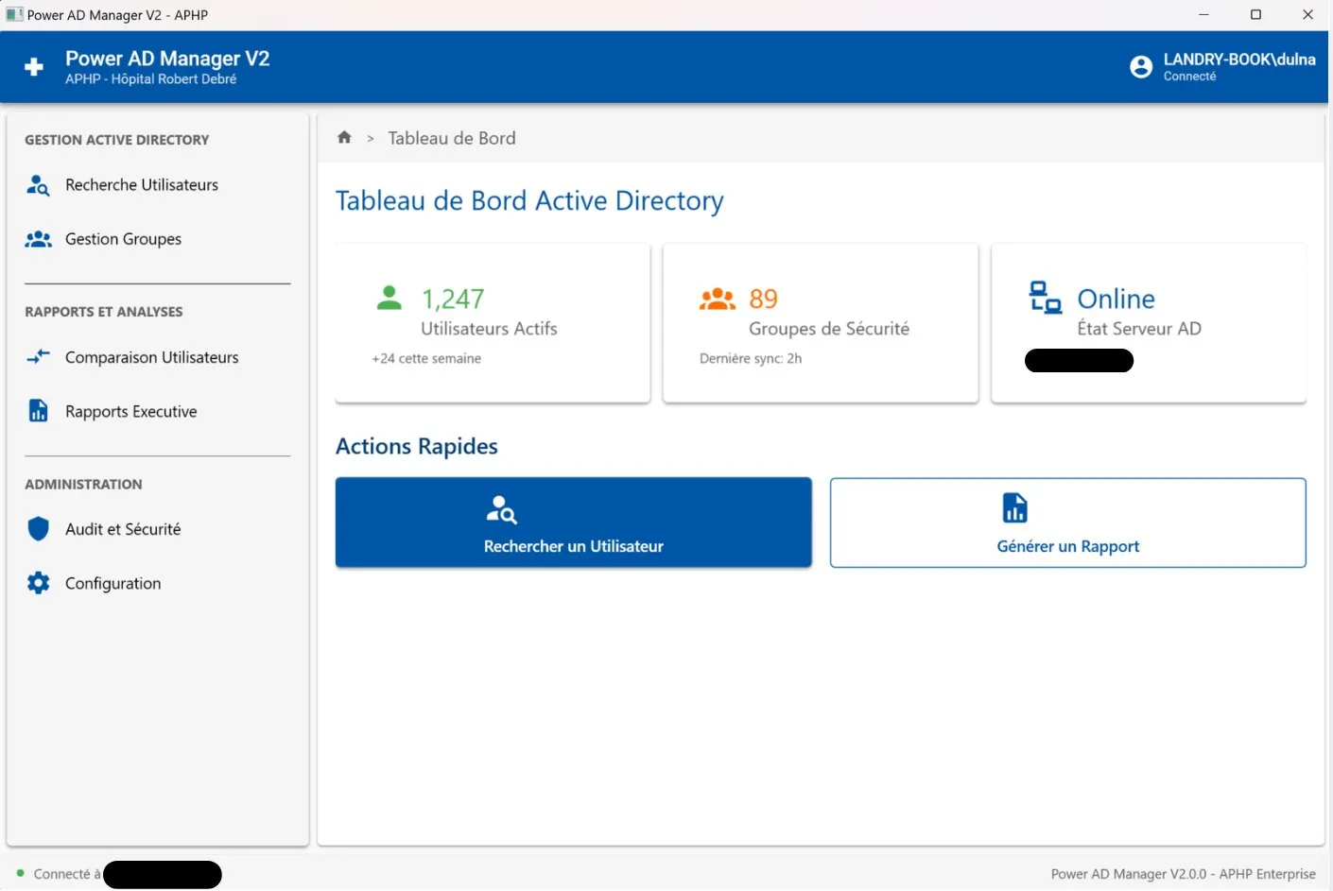This screenshot has width=1333, height=891.
Task: Click the green user icon on Utilisateurs Actifs card
Action: [389, 299]
